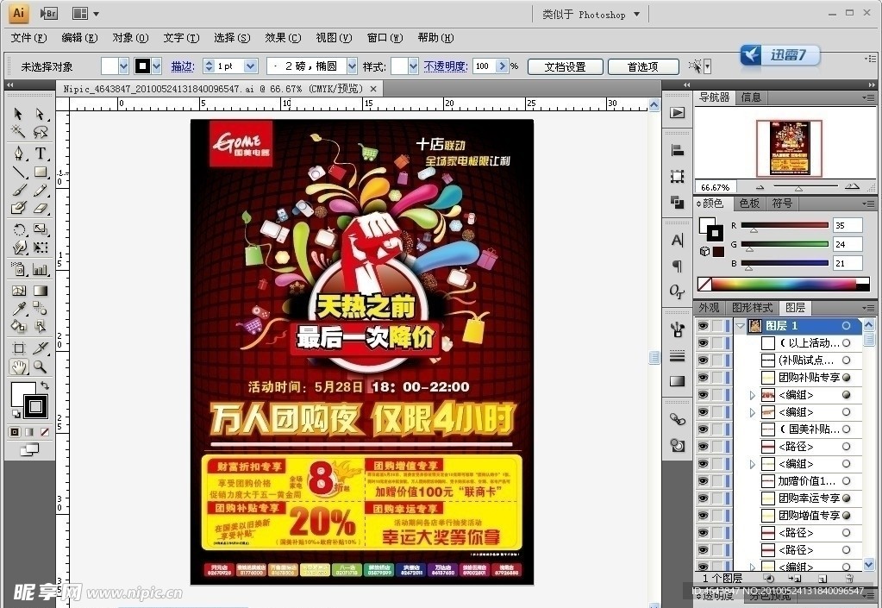
Task: Click the 文档设置 button
Action: 566,67
